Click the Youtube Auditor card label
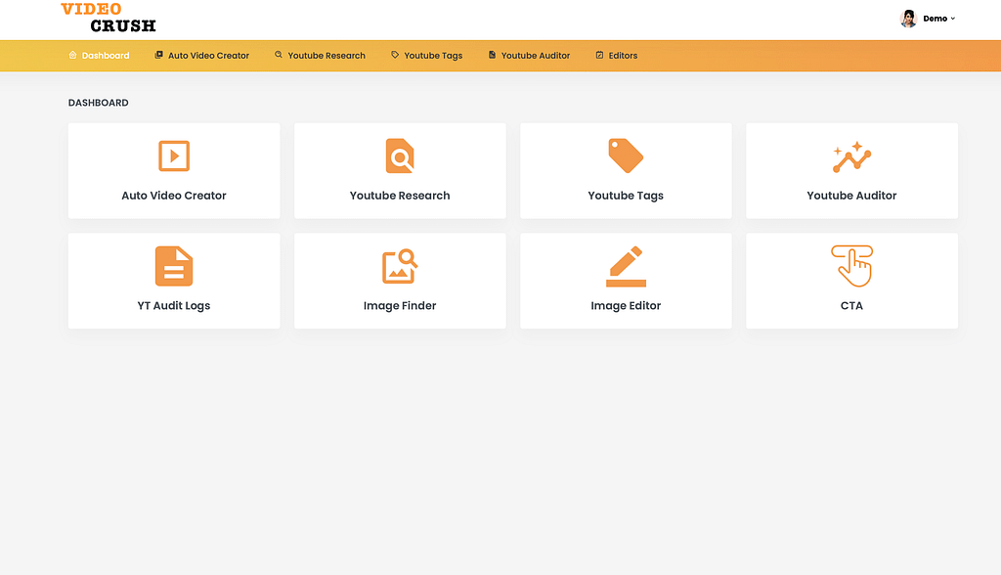This screenshot has height=575, width=1001. [851, 196]
